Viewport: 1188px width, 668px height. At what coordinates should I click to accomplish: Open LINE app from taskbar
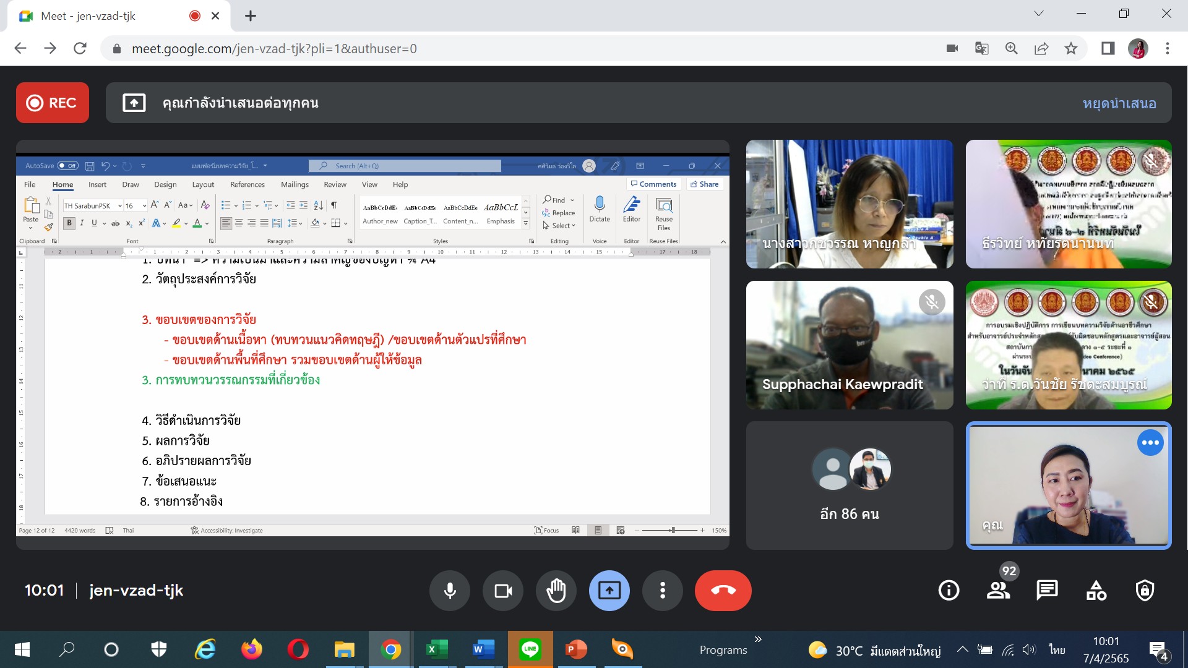click(530, 649)
